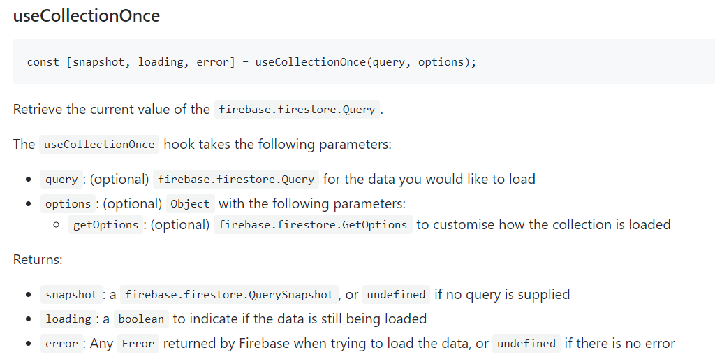Click the const declaration code block line
This screenshot has height=364, width=715.
[x=251, y=62]
